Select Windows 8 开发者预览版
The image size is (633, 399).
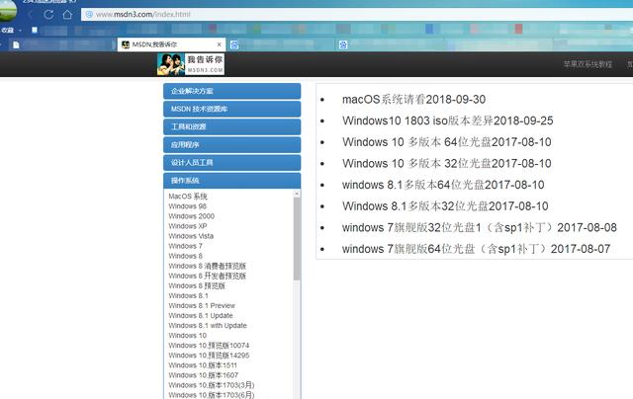pyautogui.click(x=207, y=276)
